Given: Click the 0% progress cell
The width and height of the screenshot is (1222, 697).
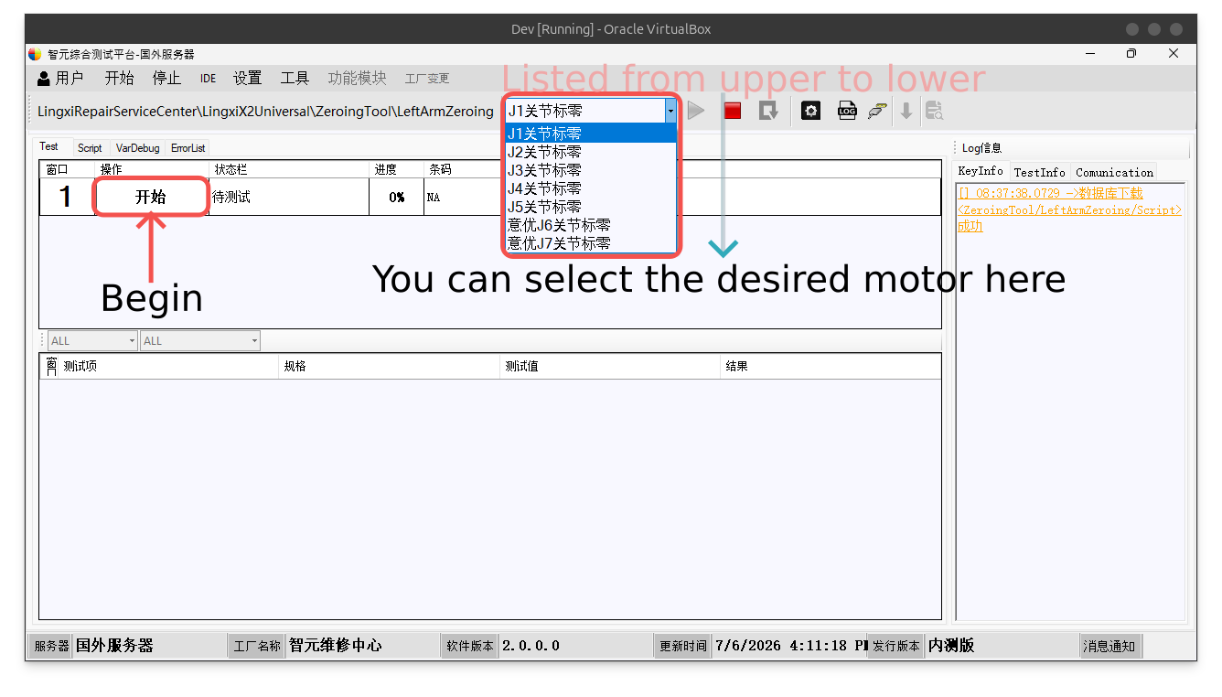Looking at the screenshot, I should (396, 197).
